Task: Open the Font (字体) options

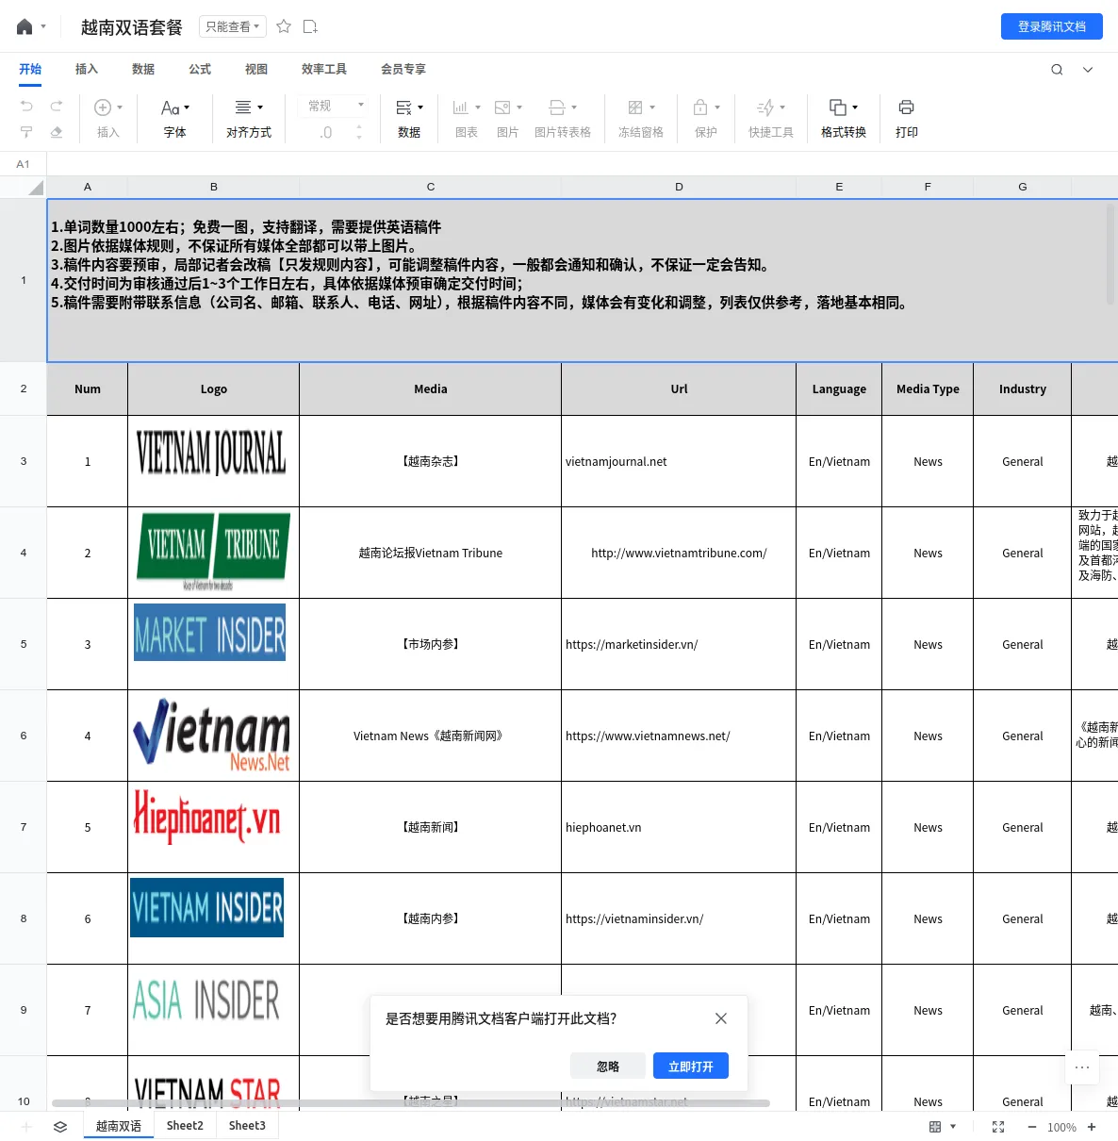Action: click(x=175, y=119)
